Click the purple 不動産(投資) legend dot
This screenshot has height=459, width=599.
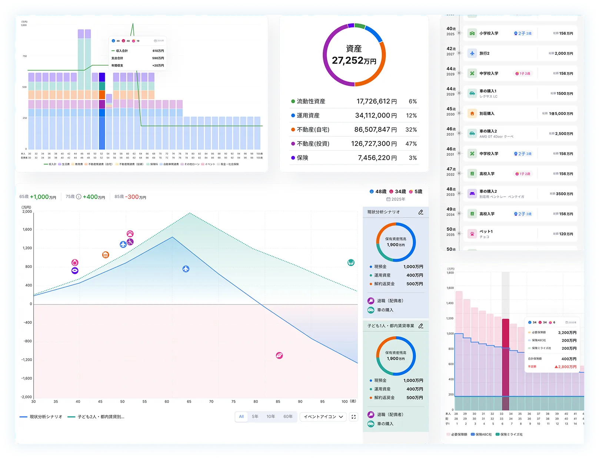click(x=293, y=144)
